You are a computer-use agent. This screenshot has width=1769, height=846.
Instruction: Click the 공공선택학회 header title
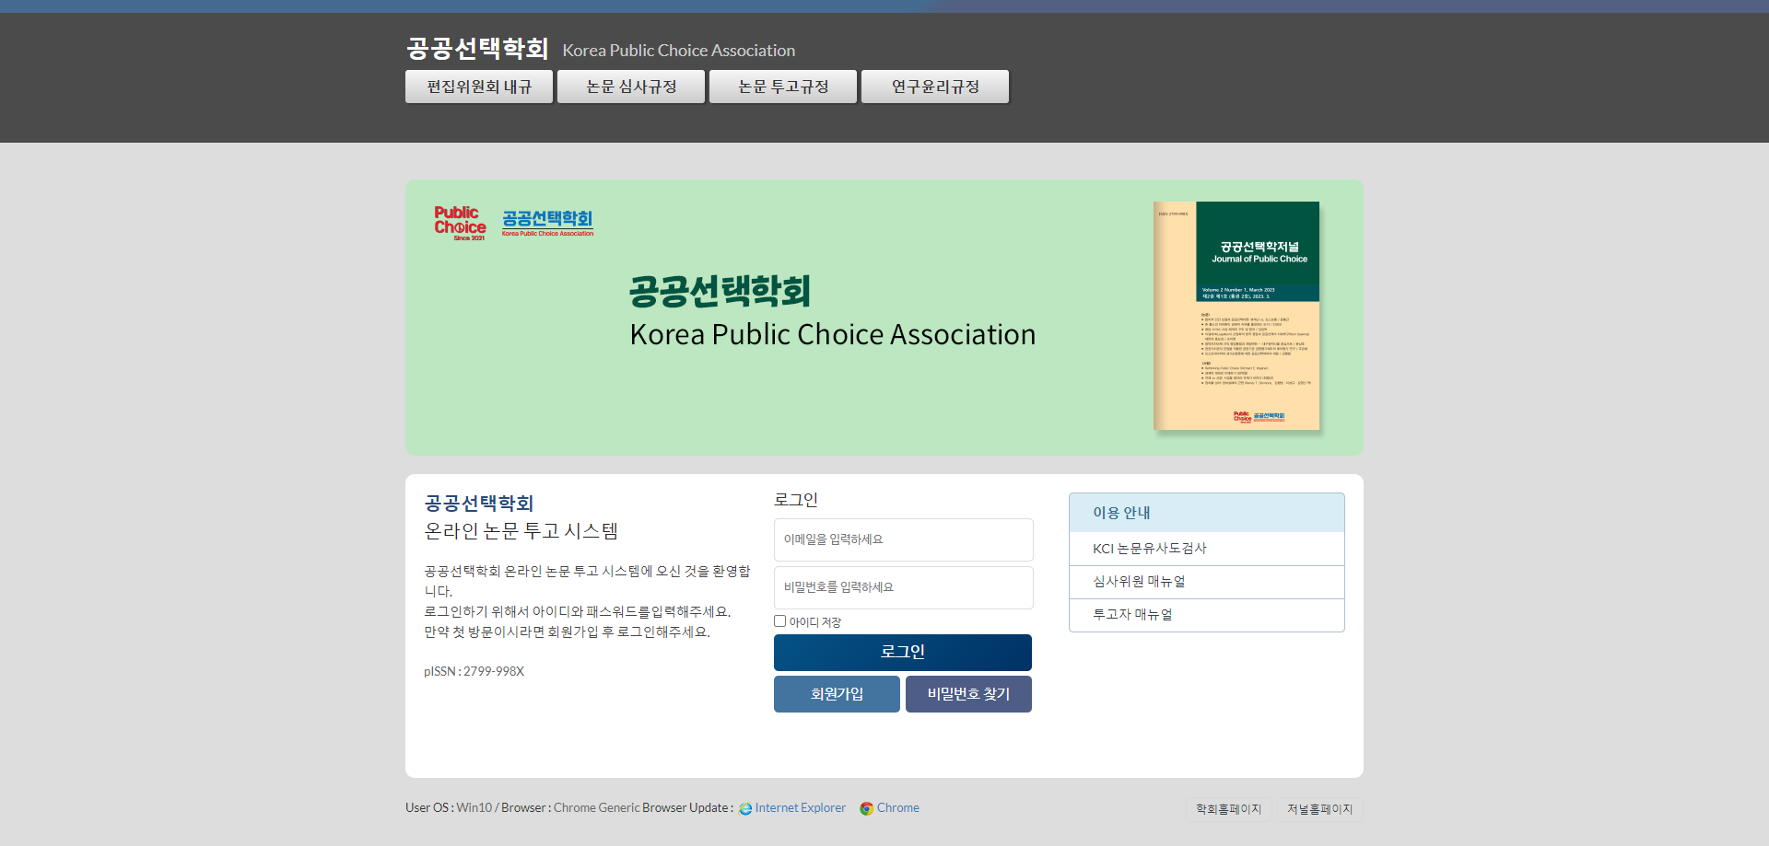(477, 49)
